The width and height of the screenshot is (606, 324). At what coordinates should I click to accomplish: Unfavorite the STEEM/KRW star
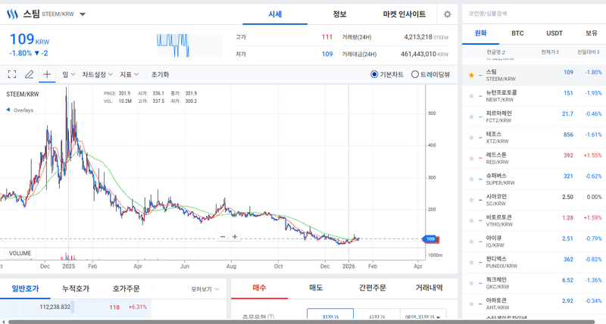click(472, 73)
